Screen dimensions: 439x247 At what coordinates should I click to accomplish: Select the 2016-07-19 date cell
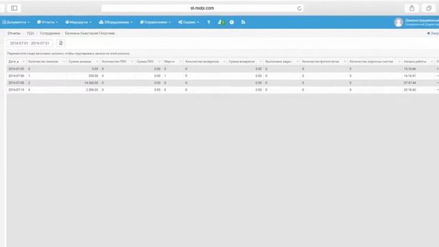pos(16,90)
